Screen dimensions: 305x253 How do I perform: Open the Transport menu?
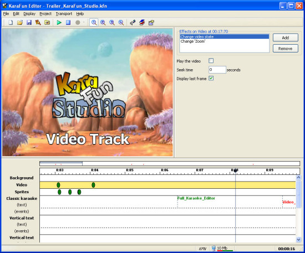pos(64,14)
